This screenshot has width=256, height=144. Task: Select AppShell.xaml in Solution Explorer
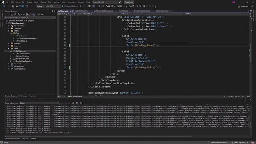tap(19, 66)
